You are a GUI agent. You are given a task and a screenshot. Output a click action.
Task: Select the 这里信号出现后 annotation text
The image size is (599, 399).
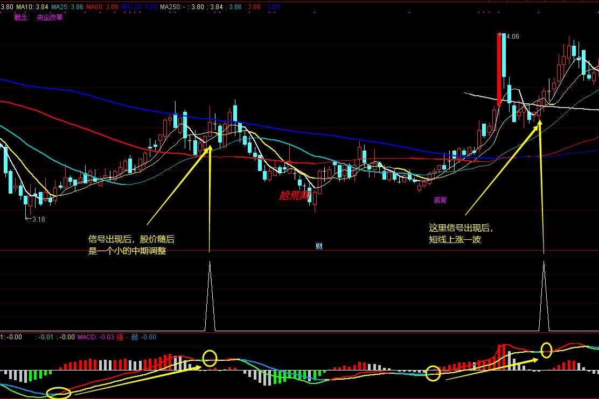point(461,228)
